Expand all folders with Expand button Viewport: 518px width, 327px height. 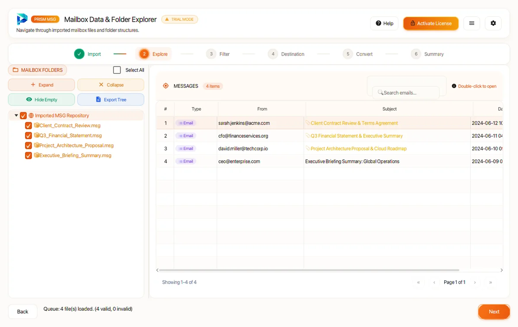41,85
